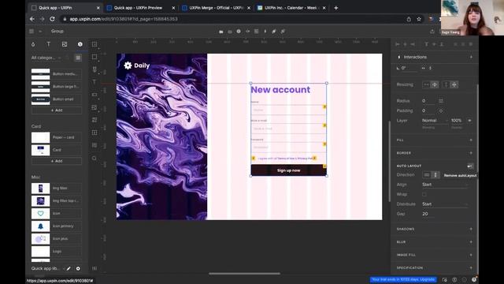Add new component under Card section
This screenshot has width=504, height=284.
tap(57, 161)
